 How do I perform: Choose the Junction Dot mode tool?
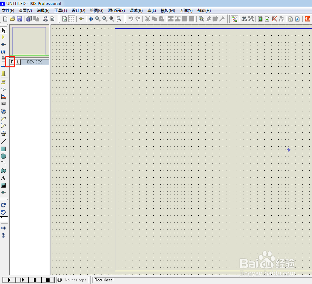tap(3, 44)
